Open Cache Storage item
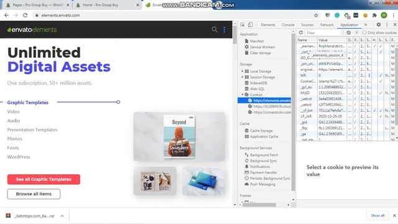398x224 pixels. point(261,131)
